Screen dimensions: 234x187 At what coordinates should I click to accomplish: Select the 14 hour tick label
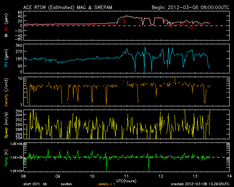coord(229,176)
